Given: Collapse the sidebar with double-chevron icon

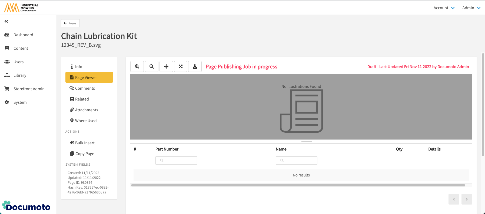Looking at the screenshot, I should [6, 21].
